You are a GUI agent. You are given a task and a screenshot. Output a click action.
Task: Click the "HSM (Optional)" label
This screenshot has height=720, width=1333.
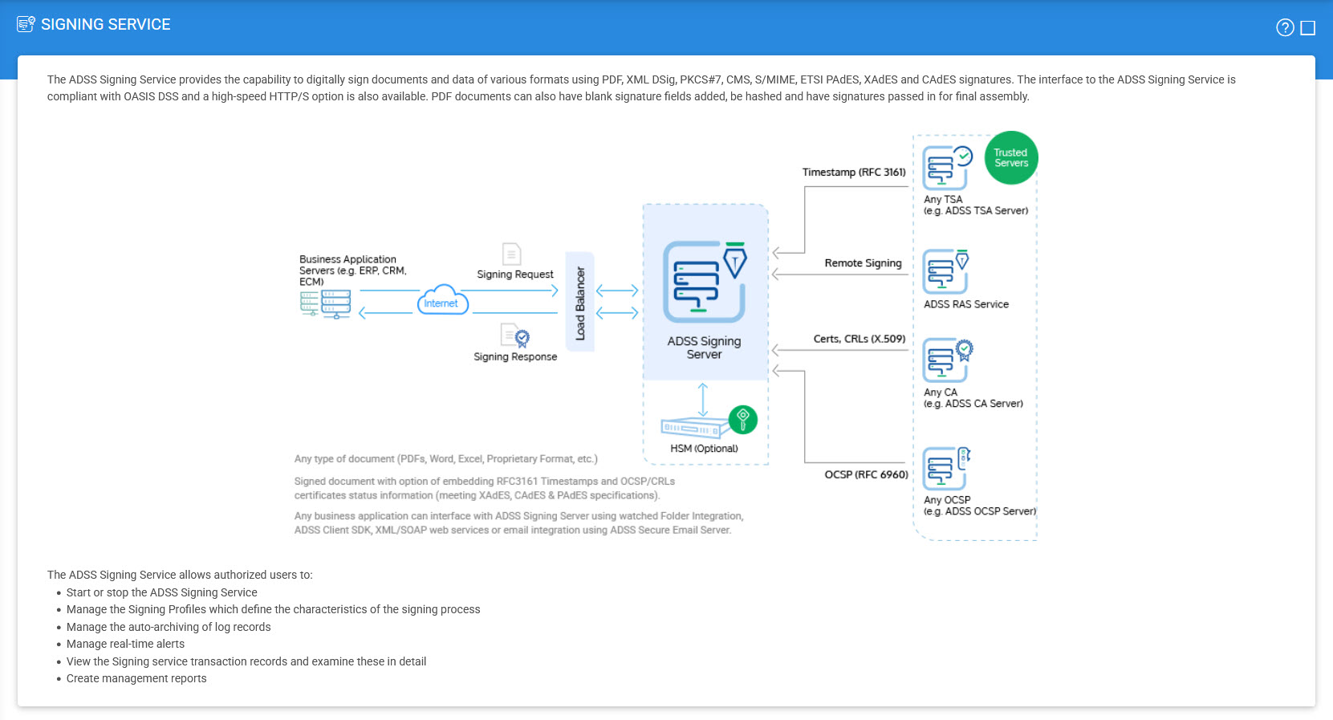coord(705,449)
